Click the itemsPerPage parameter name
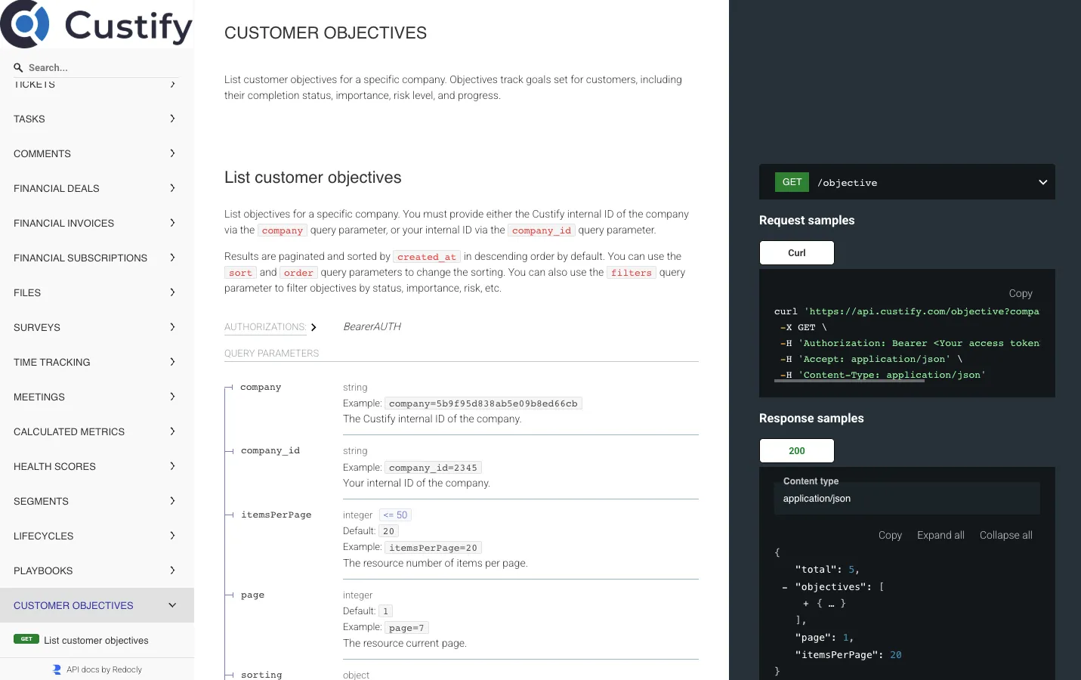 point(276,515)
